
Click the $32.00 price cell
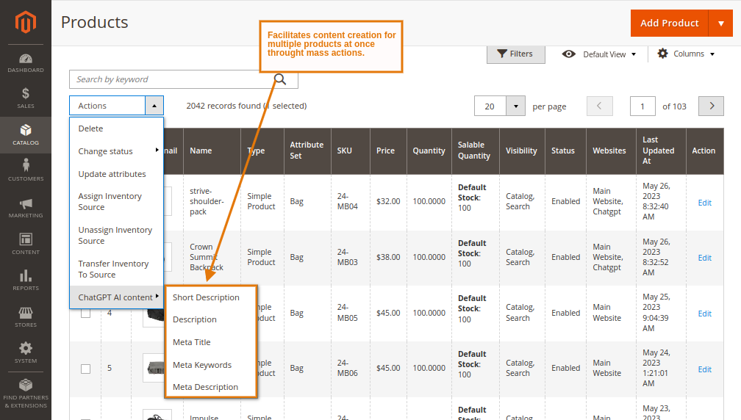coord(388,201)
